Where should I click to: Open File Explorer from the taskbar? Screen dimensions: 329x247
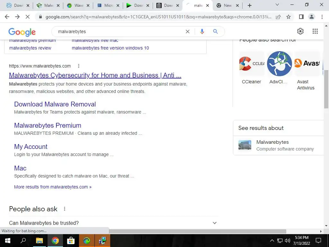[39, 241]
